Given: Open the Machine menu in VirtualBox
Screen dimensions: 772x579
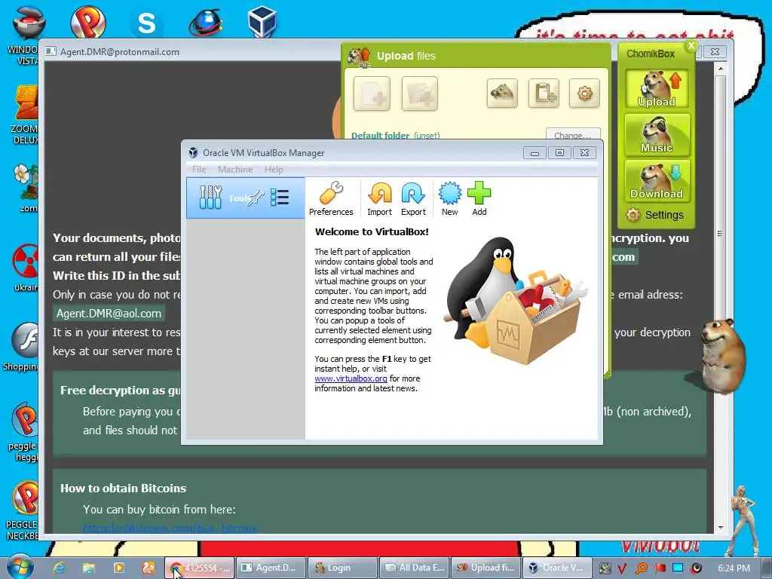Looking at the screenshot, I should pyautogui.click(x=235, y=170).
